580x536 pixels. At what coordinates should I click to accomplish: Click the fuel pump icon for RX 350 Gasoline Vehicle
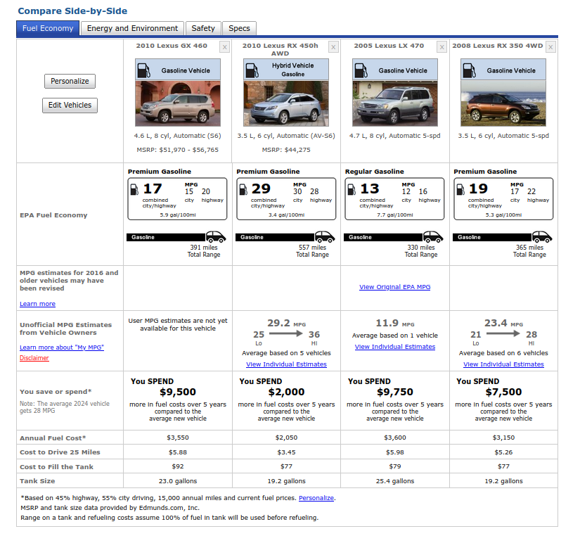[469, 70]
